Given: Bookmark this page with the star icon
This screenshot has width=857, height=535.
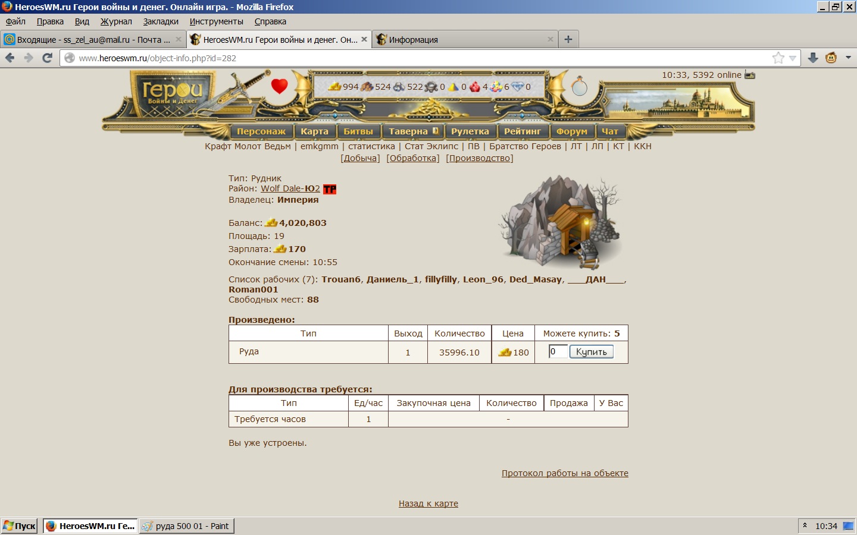Looking at the screenshot, I should [778, 58].
